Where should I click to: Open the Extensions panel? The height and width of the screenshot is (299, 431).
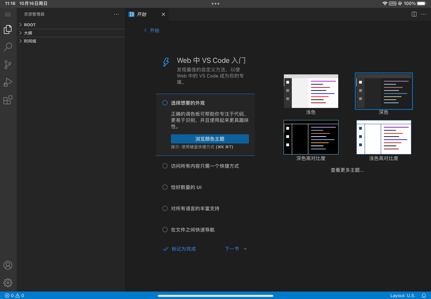click(8, 100)
